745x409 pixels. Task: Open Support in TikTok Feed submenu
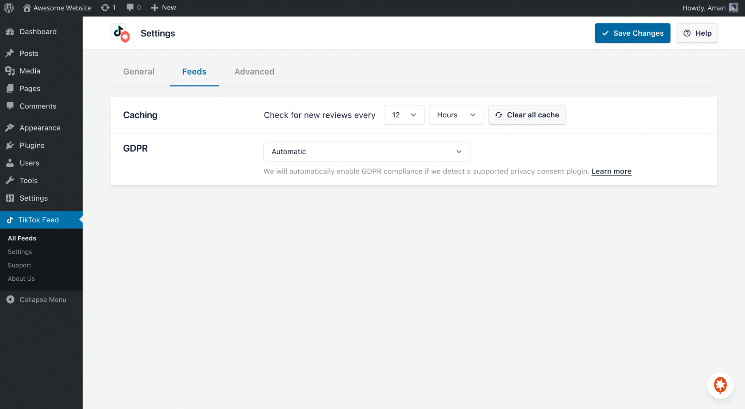19,265
